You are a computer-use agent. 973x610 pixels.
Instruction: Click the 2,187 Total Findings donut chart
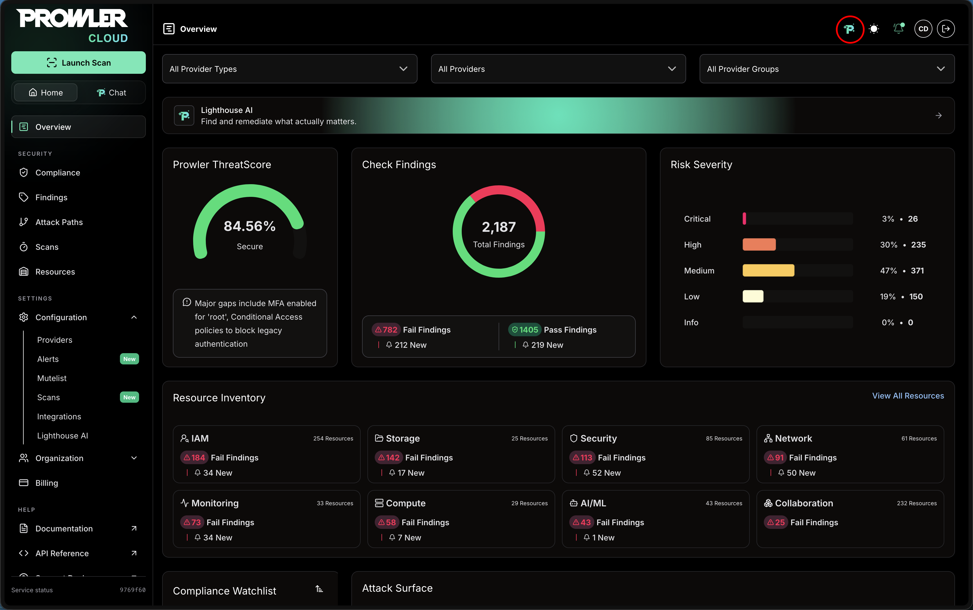tap(499, 231)
